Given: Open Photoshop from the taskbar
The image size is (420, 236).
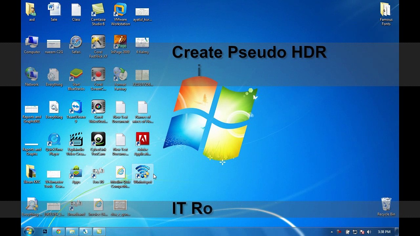Looking at the screenshot, I should [x=45, y=231].
